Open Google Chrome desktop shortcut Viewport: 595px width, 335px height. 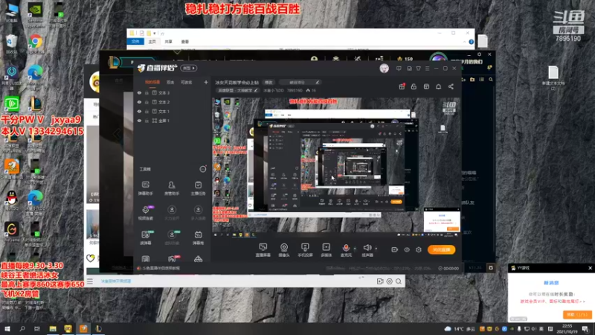pyautogui.click(x=35, y=44)
